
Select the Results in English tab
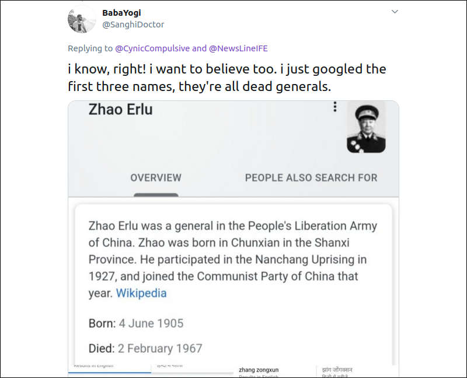93,367
